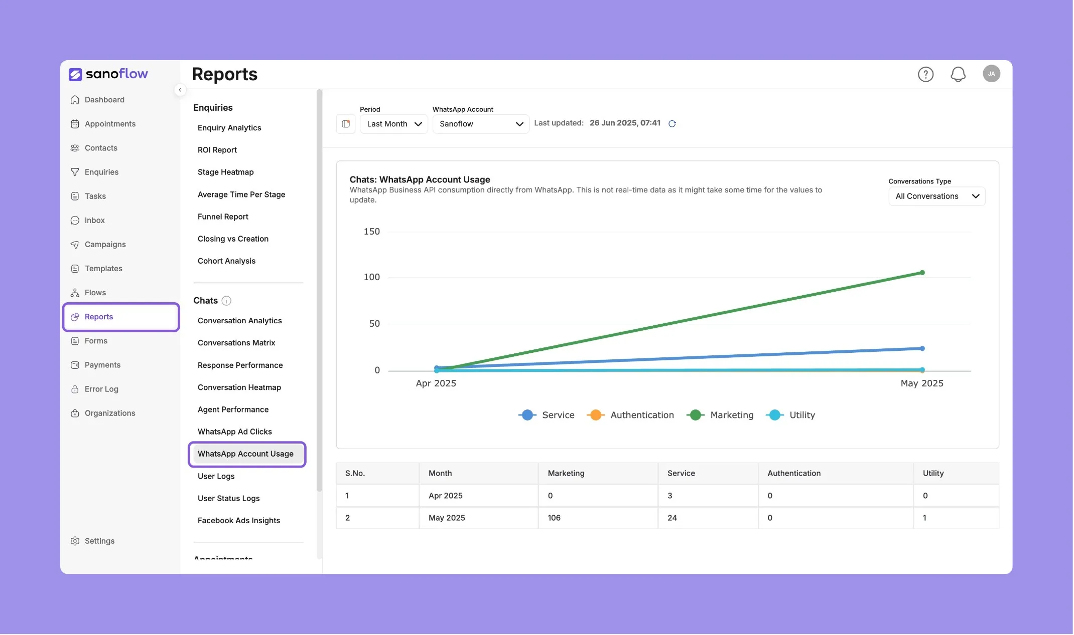Collapse the sidebar with the arrow button
Screen dimensions: 1074x635
[180, 90]
